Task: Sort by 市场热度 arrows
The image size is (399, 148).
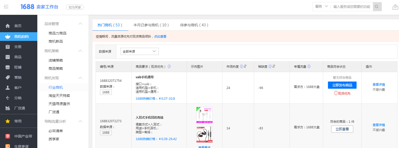Action: 245,66
